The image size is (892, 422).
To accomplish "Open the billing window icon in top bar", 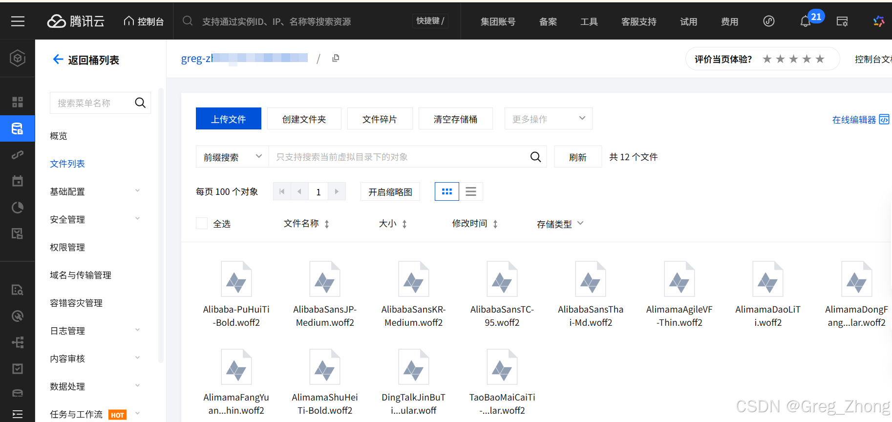I will pyautogui.click(x=842, y=21).
